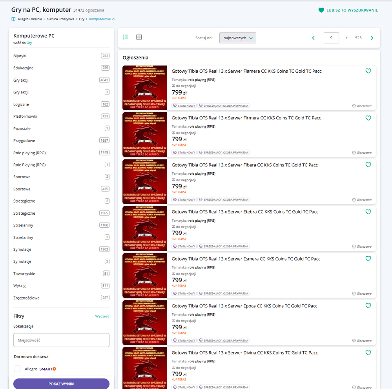The height and width of the screenshot is (389, 392).
Task: Open Kultura i rozrywka breadcrumb link
Action: [60, 19]
